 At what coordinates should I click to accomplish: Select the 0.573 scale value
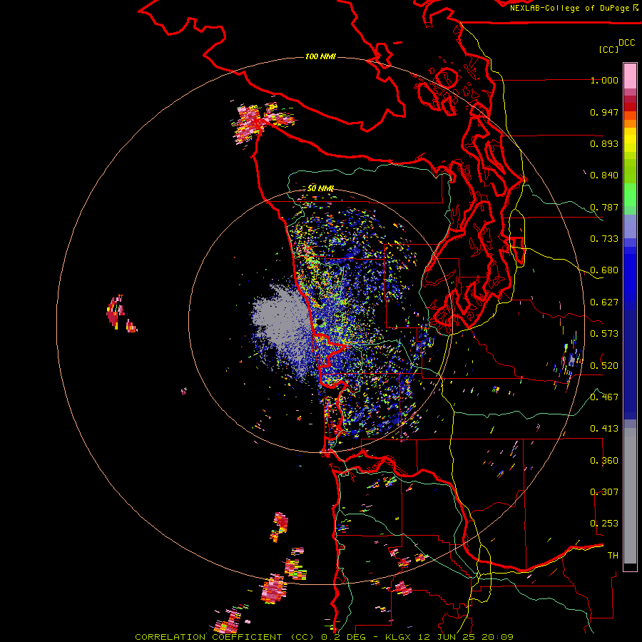click(604, 334)
